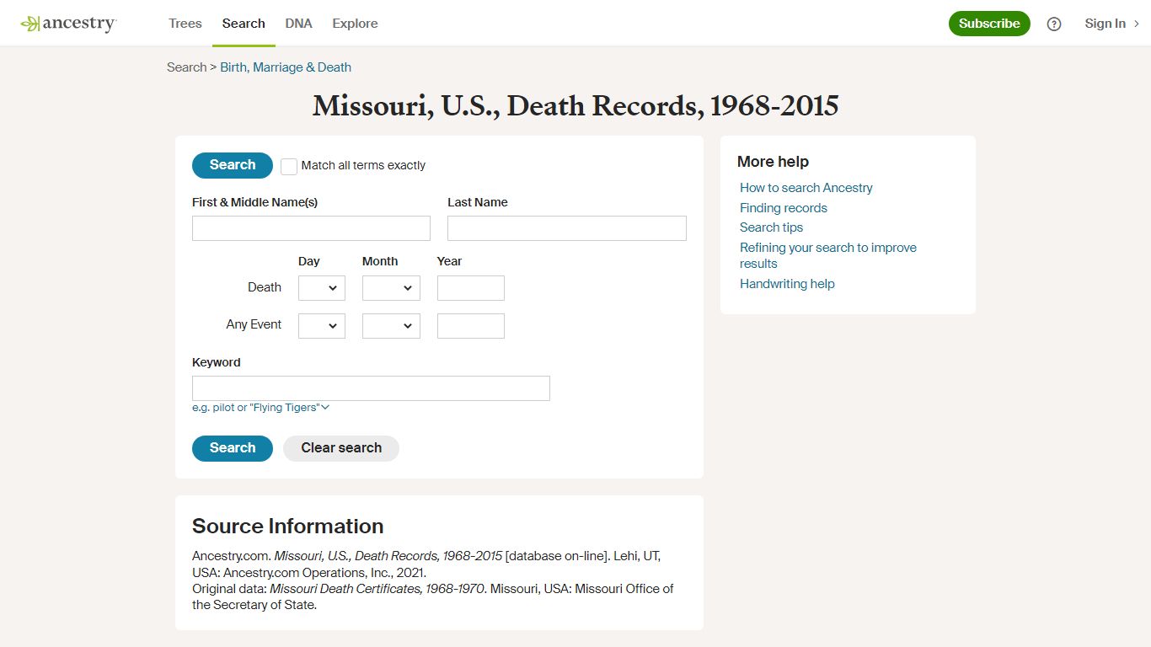
Task: Open the Trees menu
Action: pyautogui.click(x=185, y=24)
